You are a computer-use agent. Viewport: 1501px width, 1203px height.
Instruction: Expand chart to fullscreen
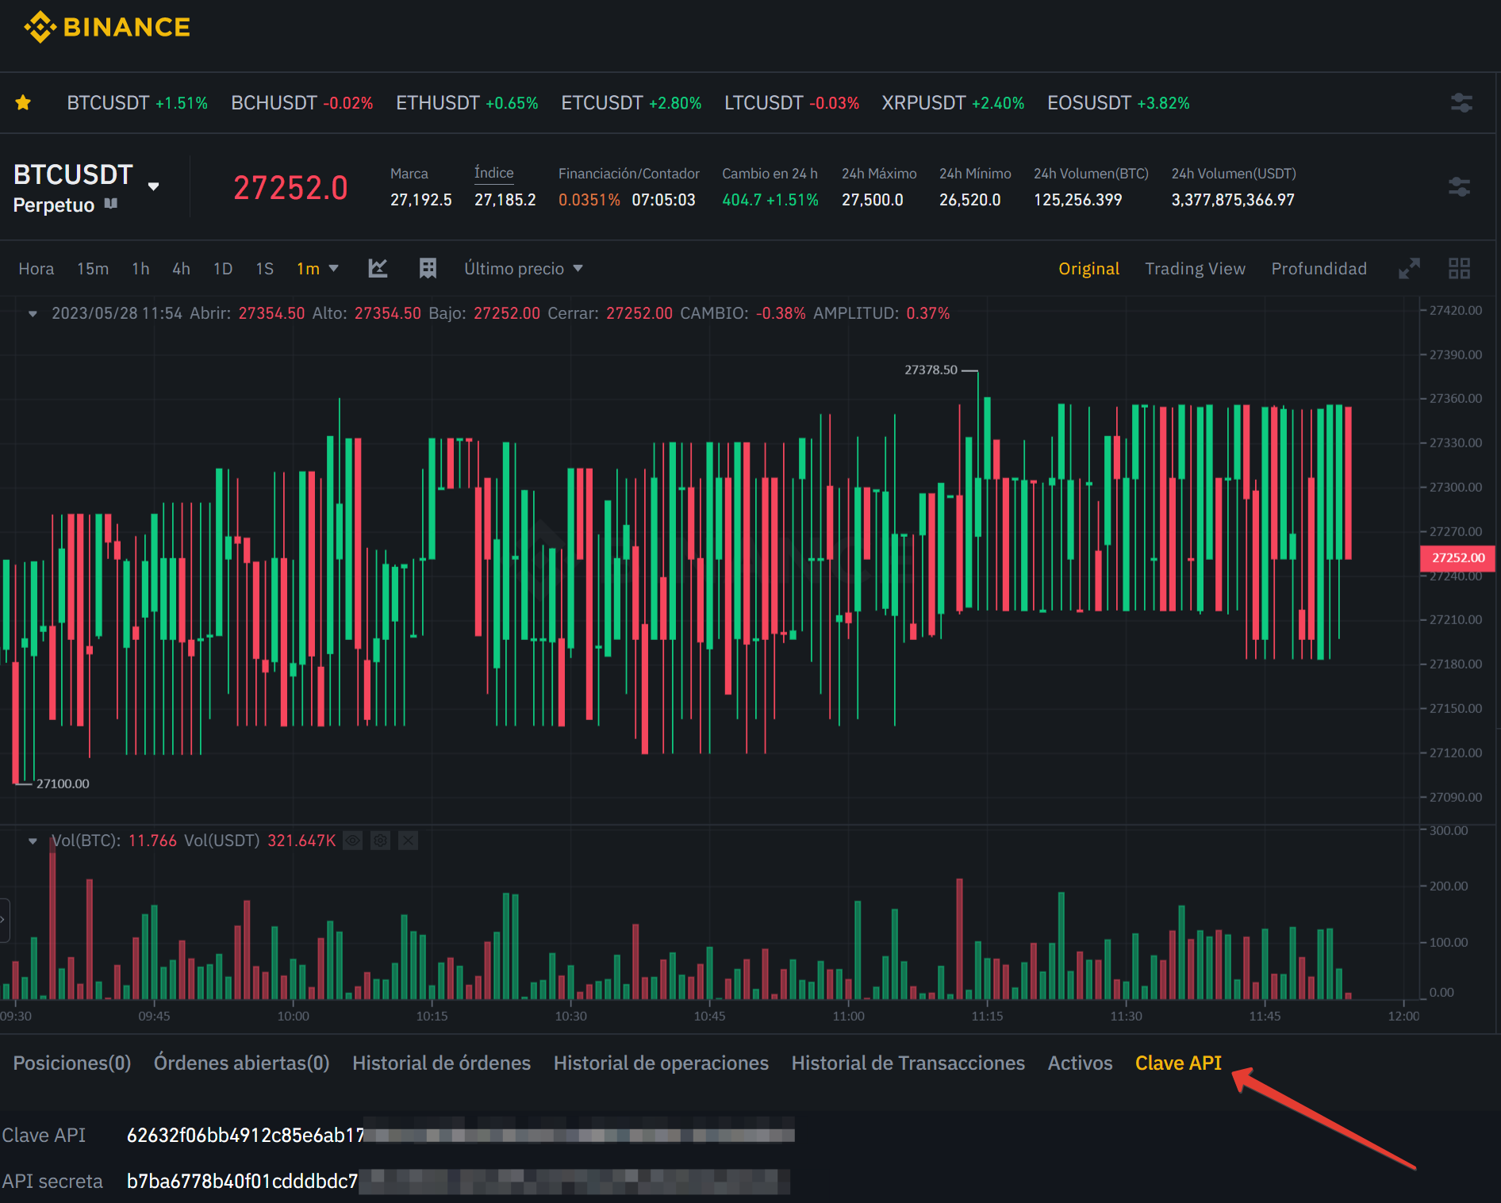click(1409, 269)
